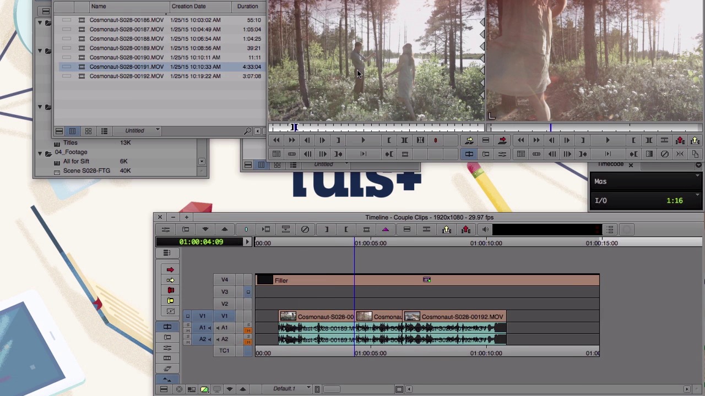Click Filler segment on V4 track
705x396 pixels.
pos(427,280)
